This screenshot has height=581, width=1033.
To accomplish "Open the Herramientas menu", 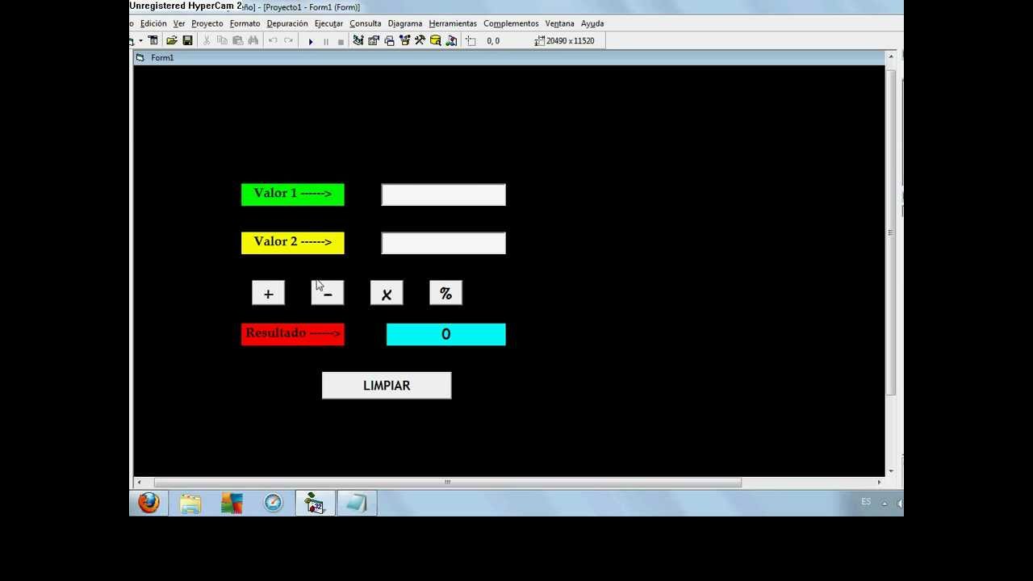I will pos(453,23).
